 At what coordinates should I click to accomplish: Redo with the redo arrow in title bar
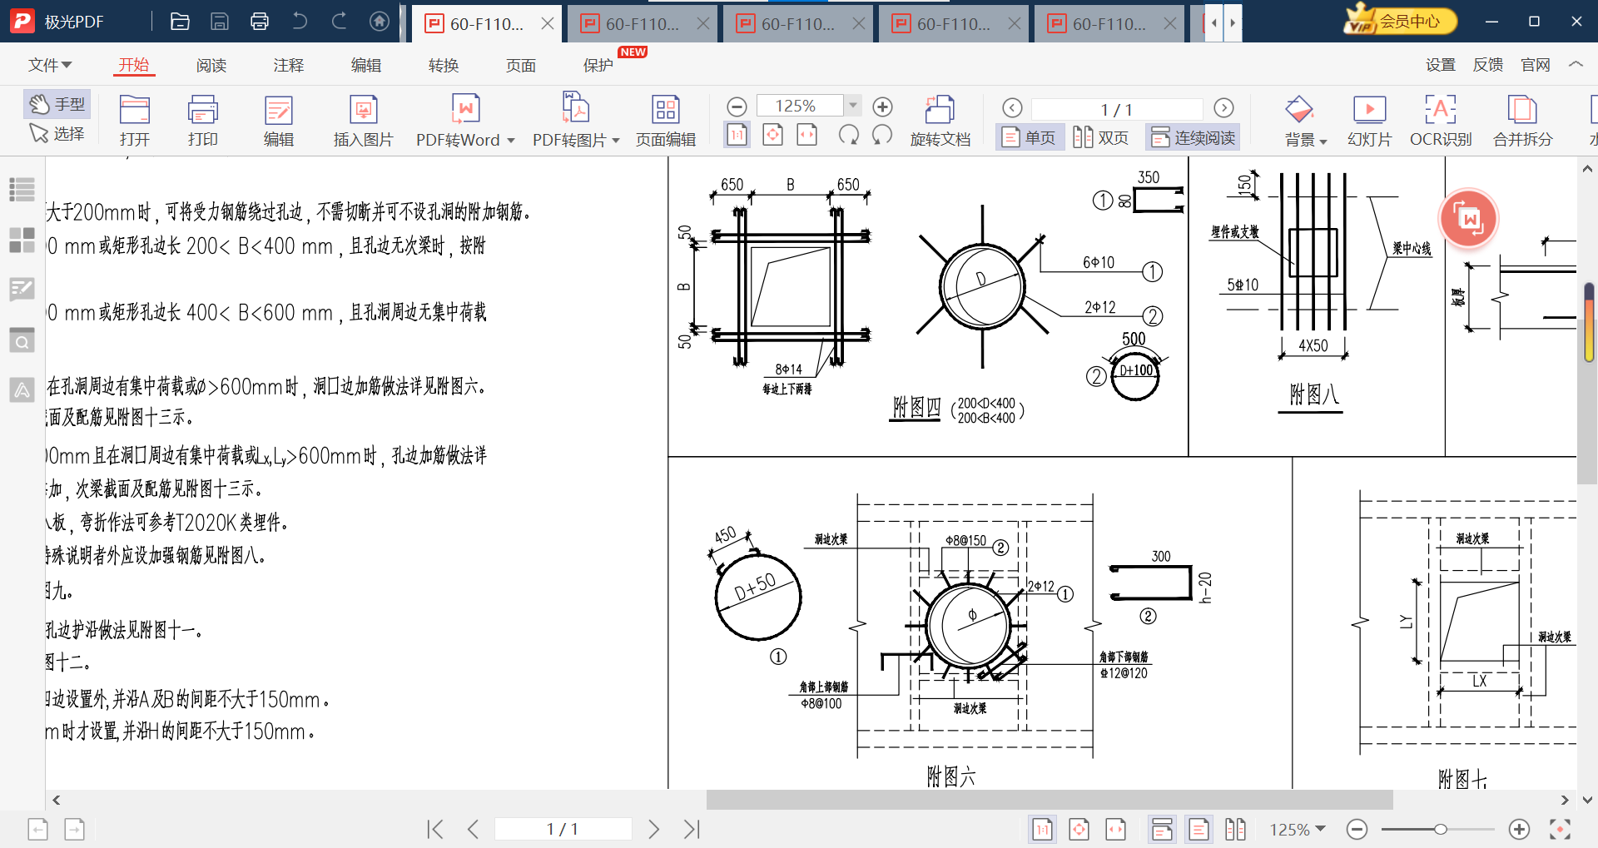(x=340, y=22)
